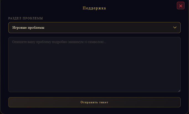The width and height of the screenshot is (189, 114).
Task: Expand the dropdown chevron arrow
Action: coord(175,28)
